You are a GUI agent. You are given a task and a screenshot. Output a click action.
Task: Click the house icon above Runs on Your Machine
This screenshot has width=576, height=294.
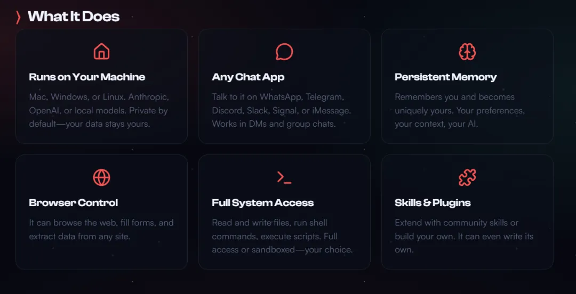[102, 51]
